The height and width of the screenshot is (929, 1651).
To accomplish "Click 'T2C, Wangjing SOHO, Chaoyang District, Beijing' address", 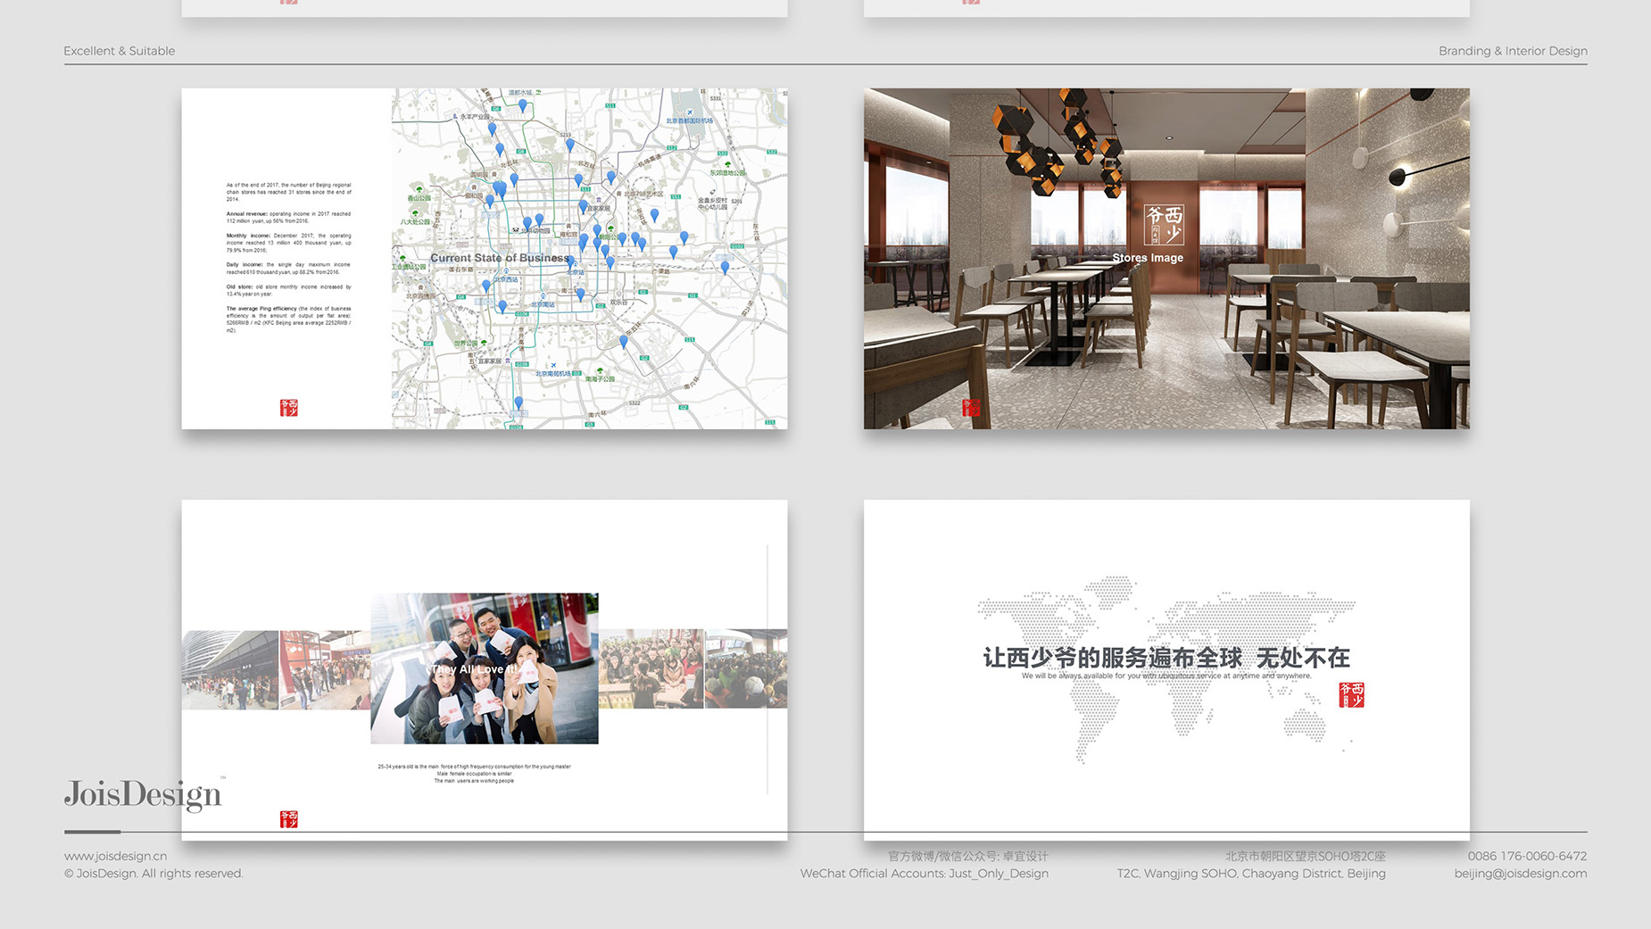I will [x=1251, y=874].
